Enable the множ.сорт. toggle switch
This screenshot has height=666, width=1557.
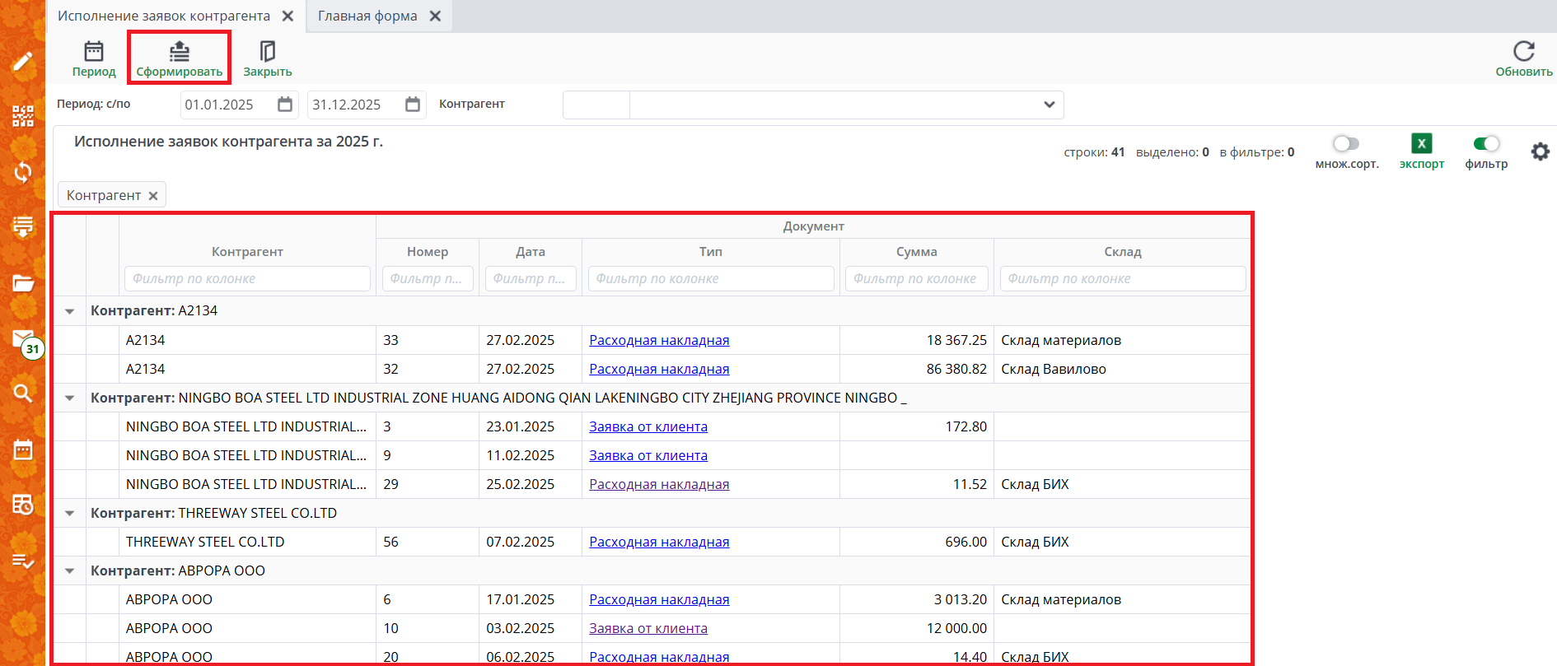pos(1345,144)
